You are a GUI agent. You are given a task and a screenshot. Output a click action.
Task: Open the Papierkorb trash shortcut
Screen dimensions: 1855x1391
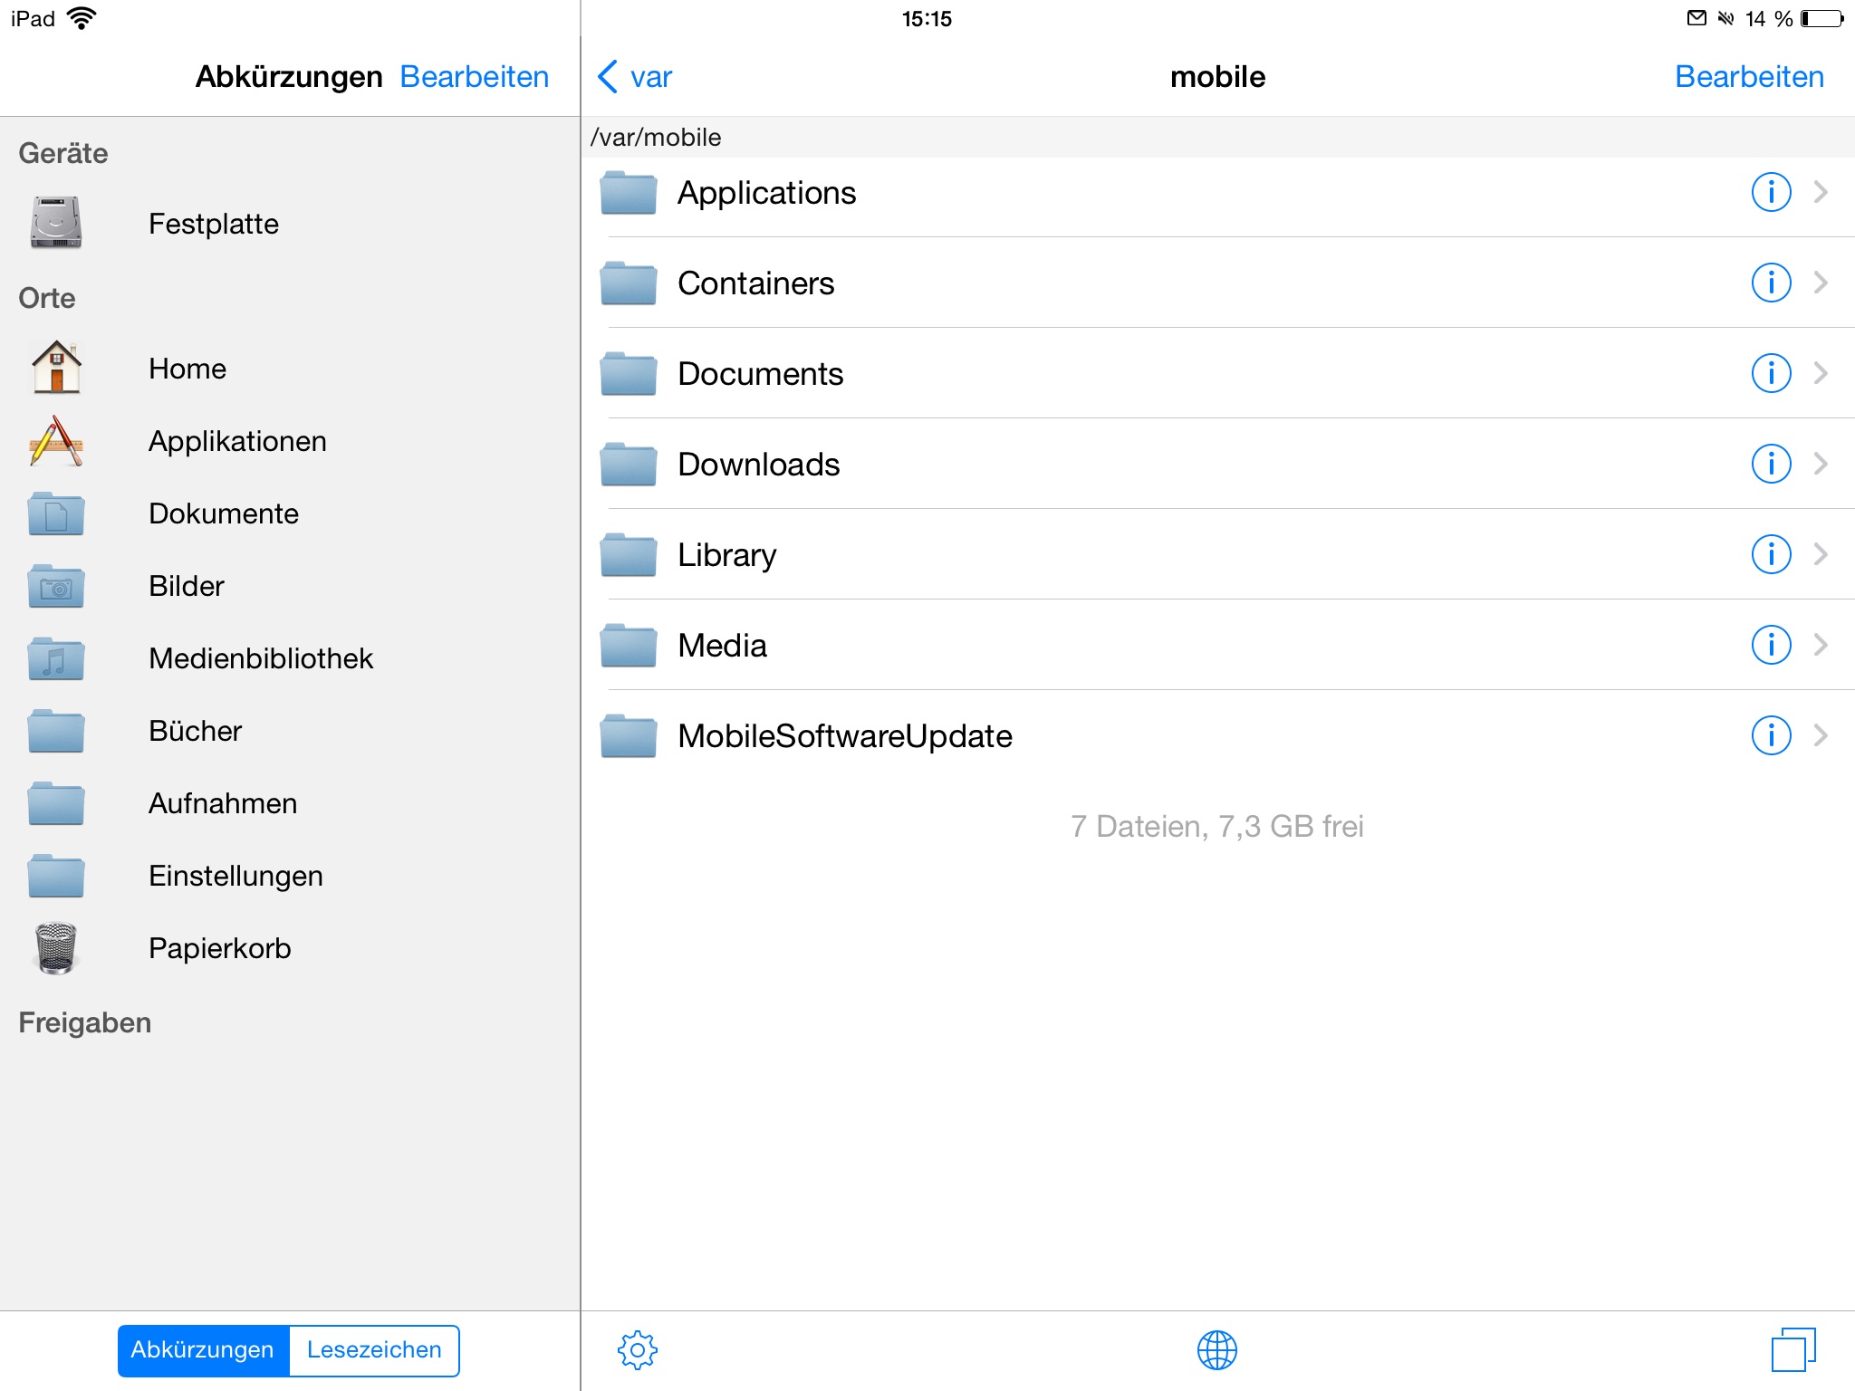point(219,948)
